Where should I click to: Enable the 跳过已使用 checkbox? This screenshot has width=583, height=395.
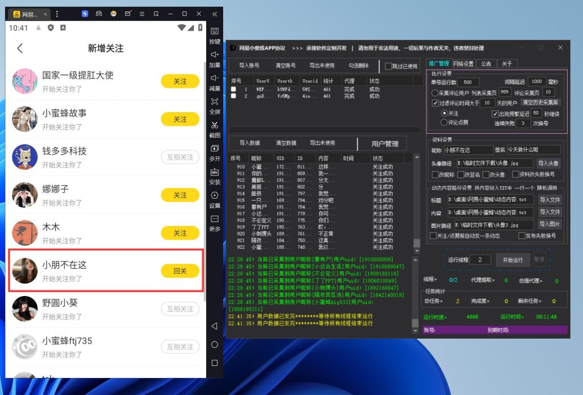[388, 66]
